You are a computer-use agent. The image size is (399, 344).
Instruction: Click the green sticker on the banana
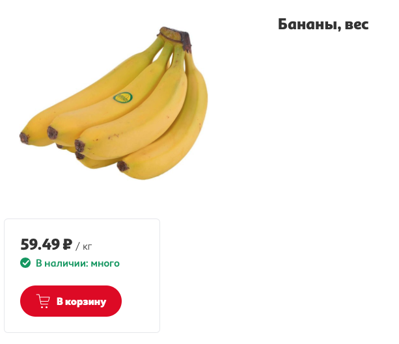(x=123, y=98)
